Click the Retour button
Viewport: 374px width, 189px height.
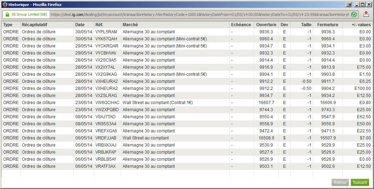tap(340, 183)
